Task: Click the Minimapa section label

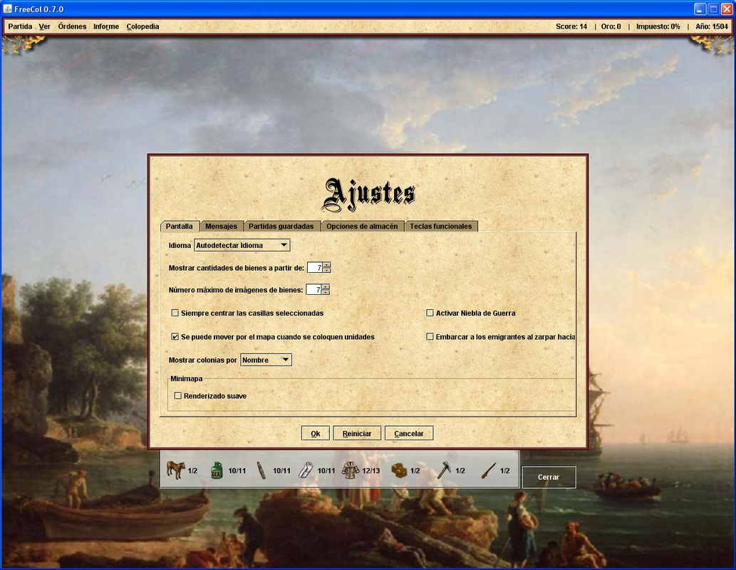Action: (187, 378)
